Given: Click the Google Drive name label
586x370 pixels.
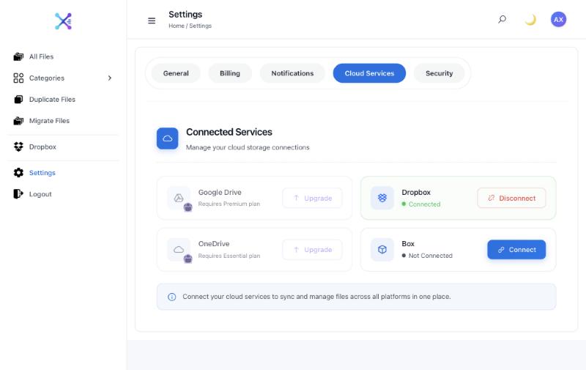Looking at the screenshot, I should click(220, 192).
